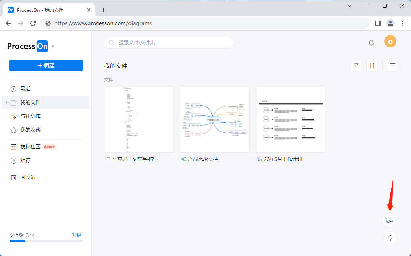Click the mind map icon beside 产品需求文档
This screenshot has width=411, height=256.
pos(184,159)
